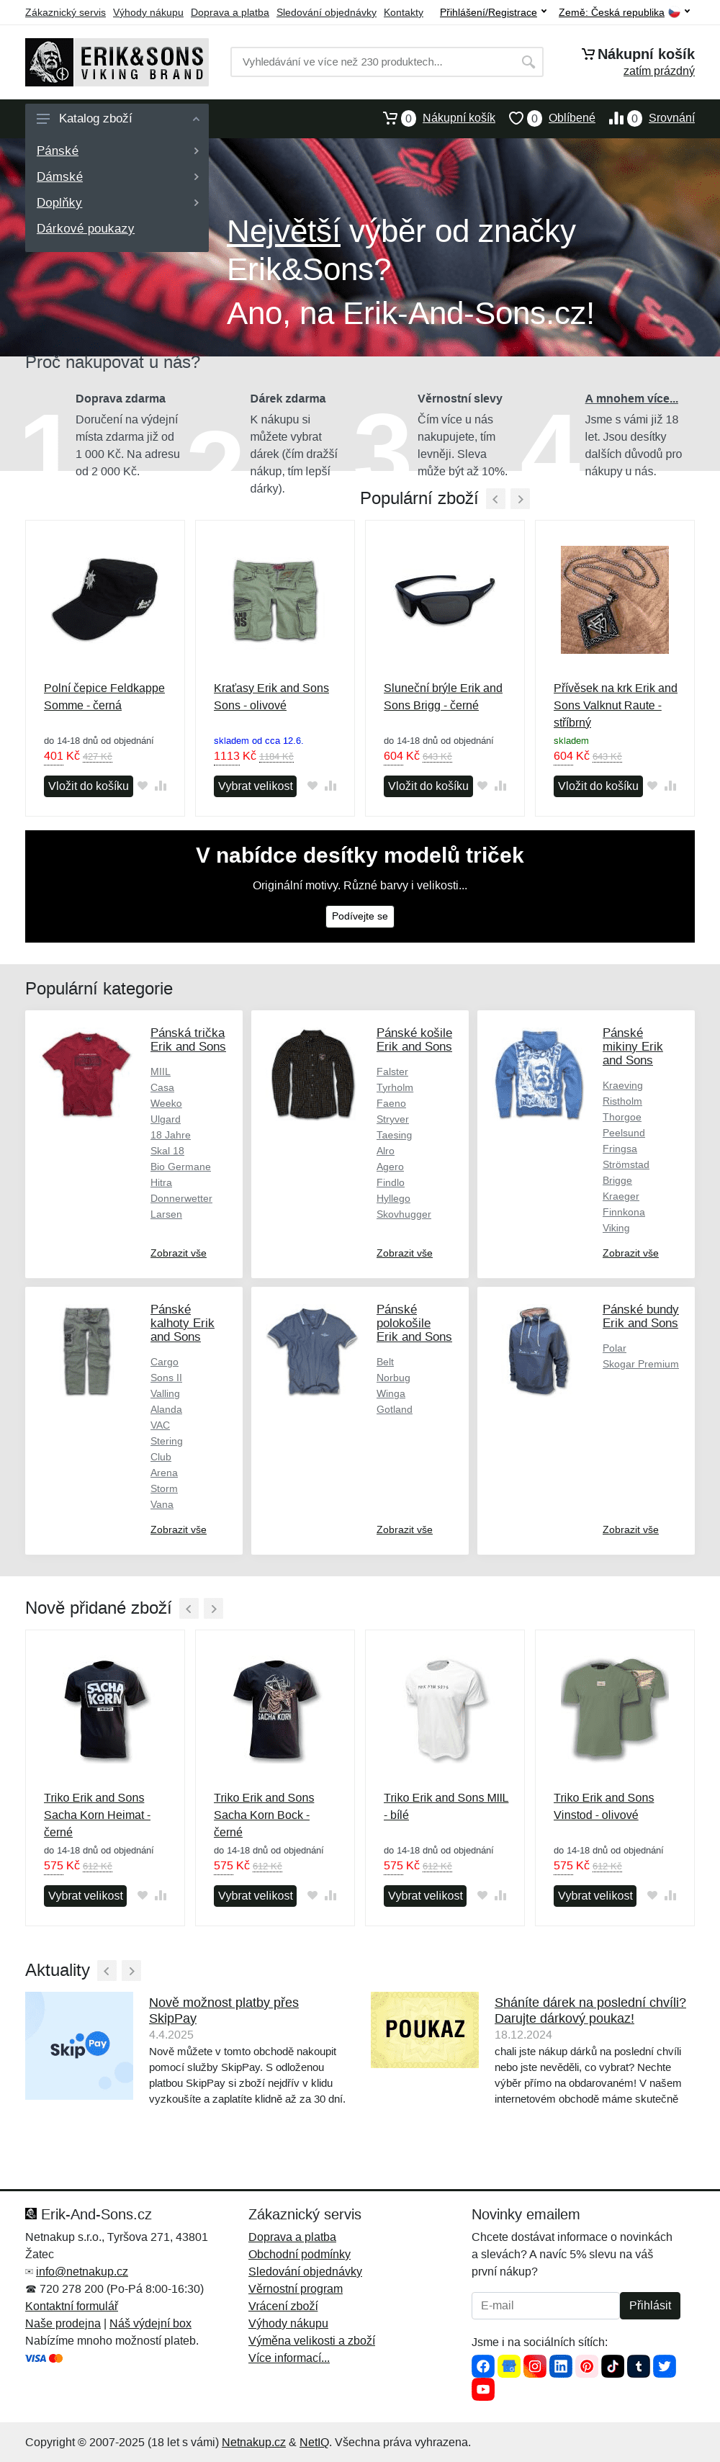The height and width of the screenshot is (2462, 720).
Task: Open the TikTok social icon
Action: (x=612, y=2366)
